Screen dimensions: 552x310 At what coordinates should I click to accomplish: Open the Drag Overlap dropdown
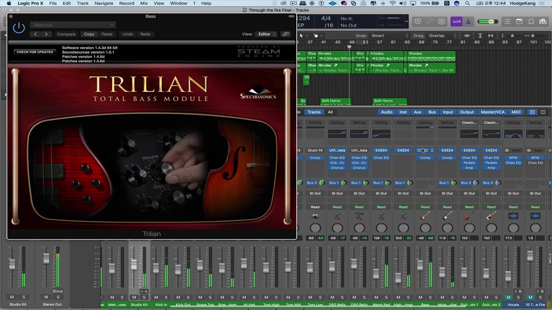coord(442,36)
